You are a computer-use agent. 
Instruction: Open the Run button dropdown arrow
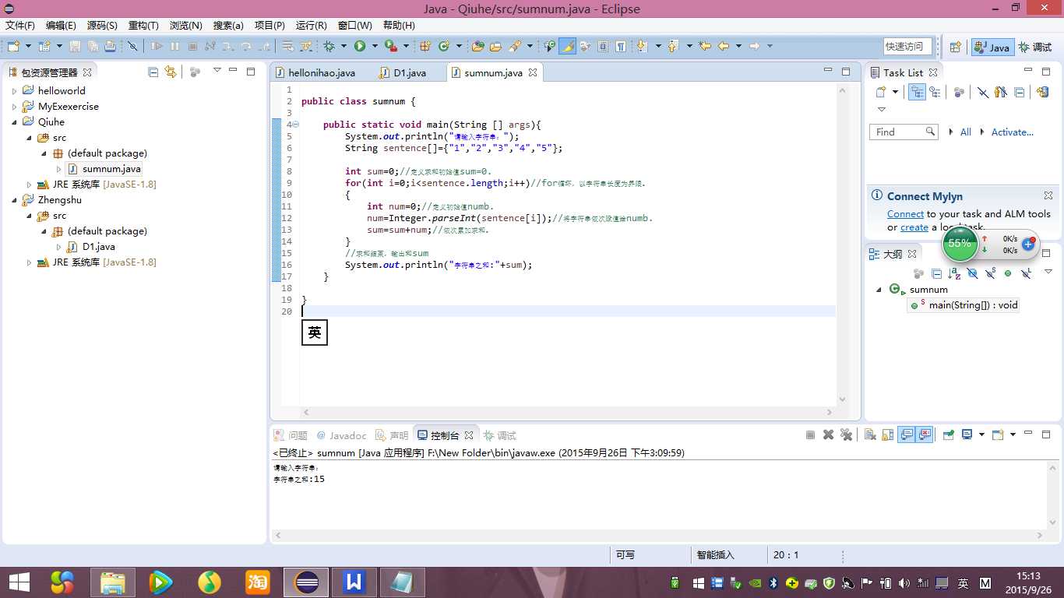(375, 47)
